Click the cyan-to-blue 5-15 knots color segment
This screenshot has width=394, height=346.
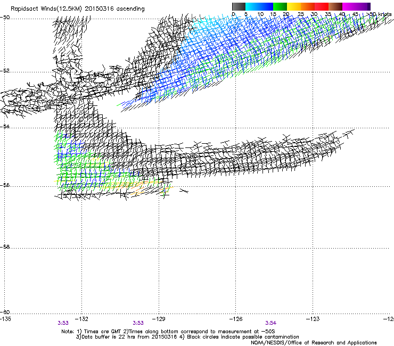point(259,6)
